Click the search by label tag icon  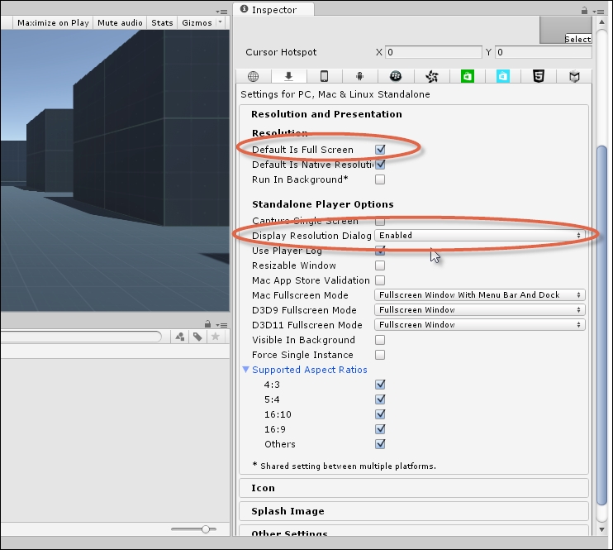coord(197,337)
